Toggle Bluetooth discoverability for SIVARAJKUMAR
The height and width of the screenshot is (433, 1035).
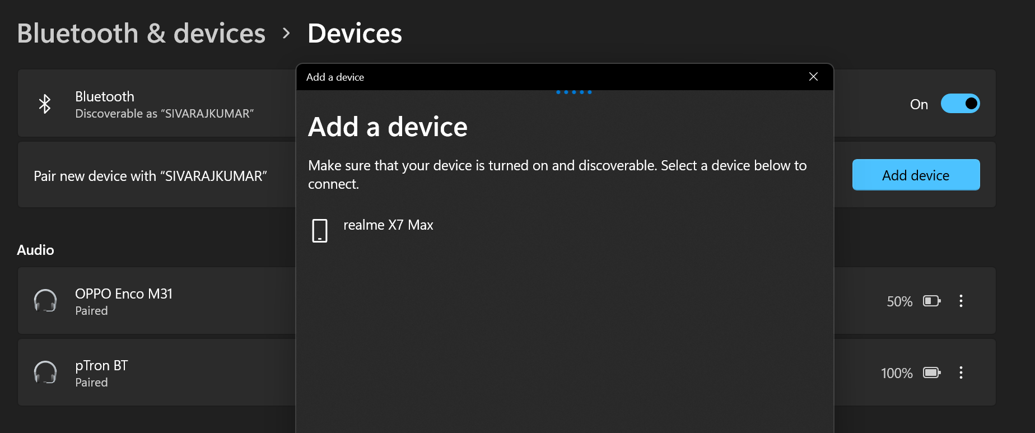(960, 104)
